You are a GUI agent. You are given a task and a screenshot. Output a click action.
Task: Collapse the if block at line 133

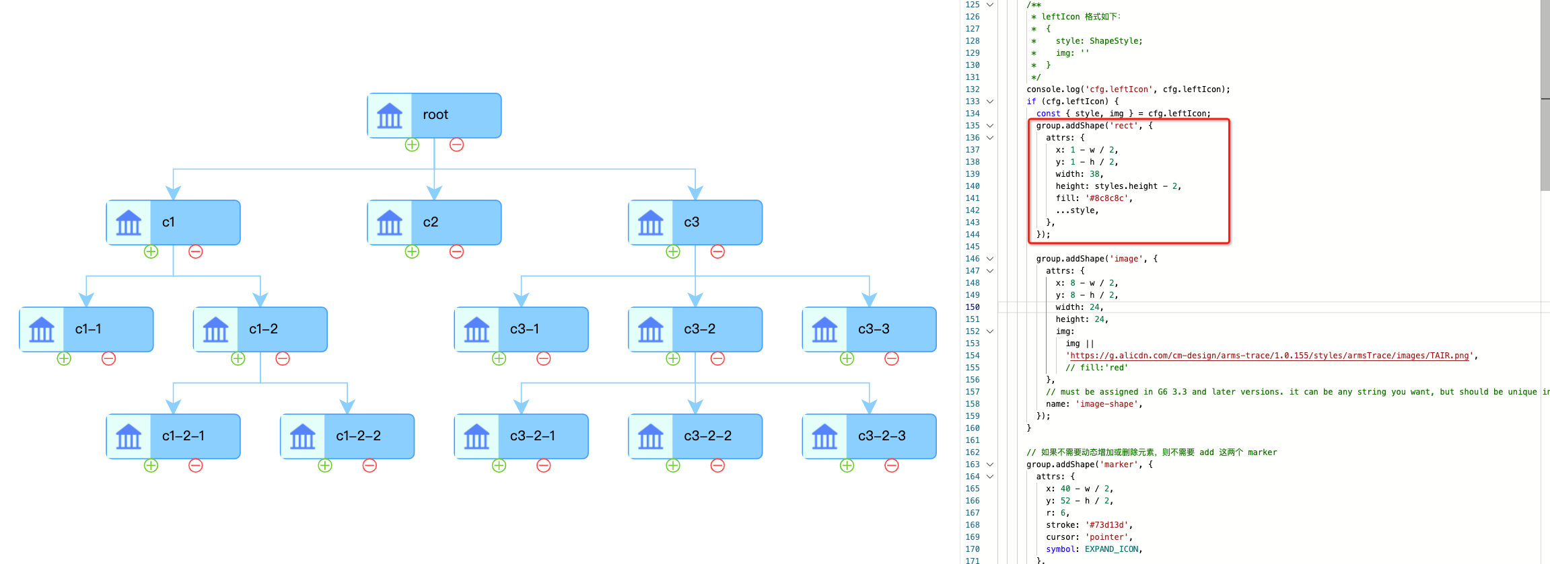click(x=990, y=102)
